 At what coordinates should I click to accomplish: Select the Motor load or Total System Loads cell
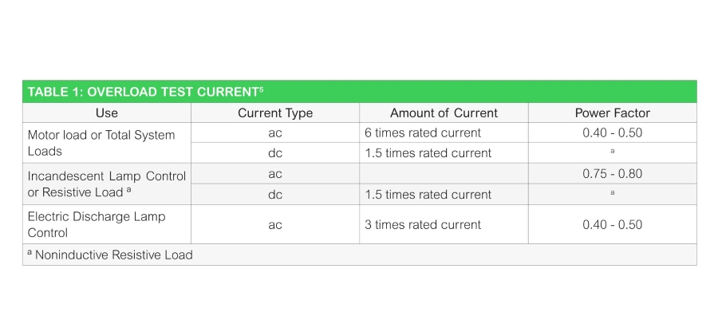107,143
